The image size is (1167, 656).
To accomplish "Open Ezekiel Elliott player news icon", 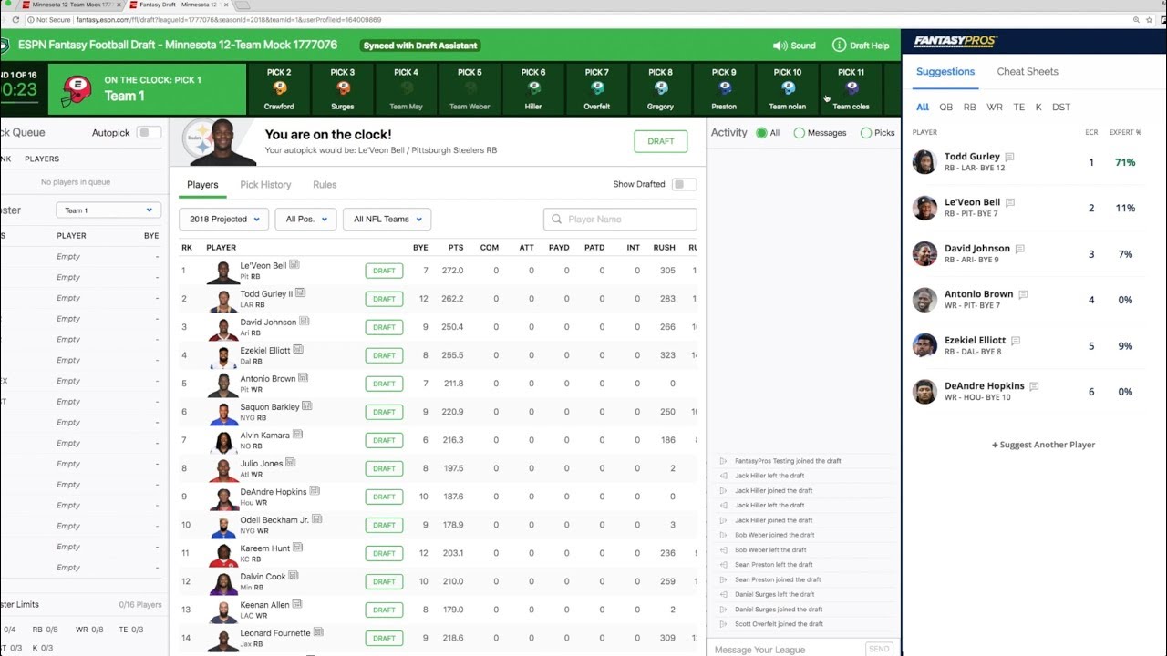I will coord(298,350).
